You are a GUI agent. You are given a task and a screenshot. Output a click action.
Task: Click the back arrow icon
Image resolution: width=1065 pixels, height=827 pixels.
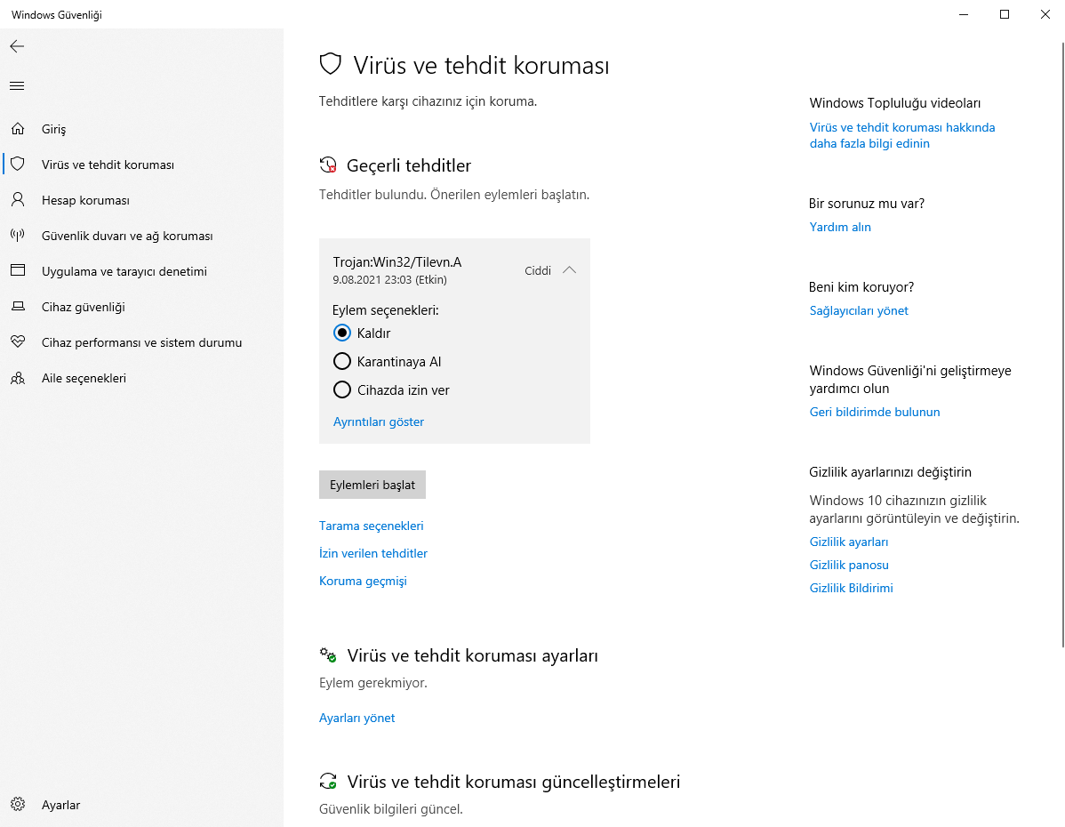coord(17,46)
